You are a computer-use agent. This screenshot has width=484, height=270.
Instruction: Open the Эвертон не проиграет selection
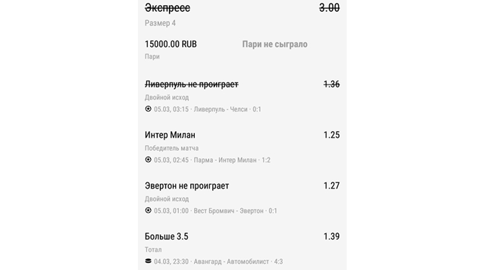click(x=187, y=186)
